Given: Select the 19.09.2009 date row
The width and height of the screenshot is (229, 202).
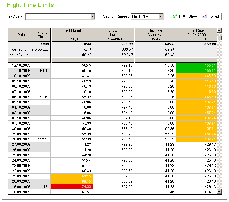Looking at the screenshot, I should pyautogui.click(x=21, y=187).
